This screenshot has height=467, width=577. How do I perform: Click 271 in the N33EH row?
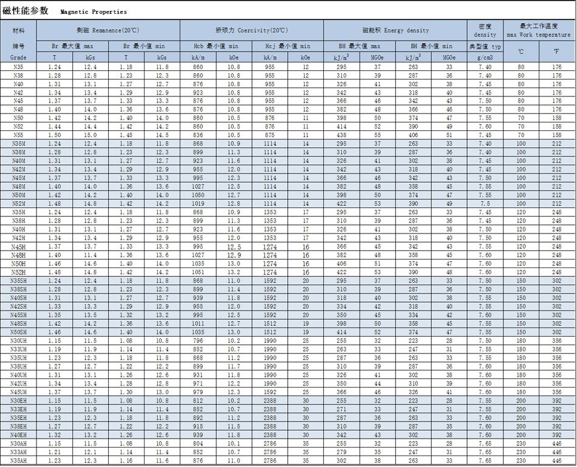(341, 409)
